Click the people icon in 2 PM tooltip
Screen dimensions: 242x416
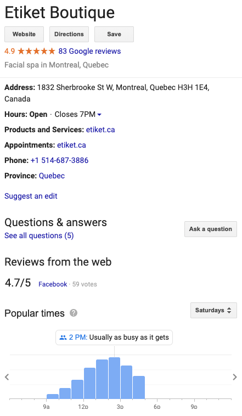tap(63, 338)
